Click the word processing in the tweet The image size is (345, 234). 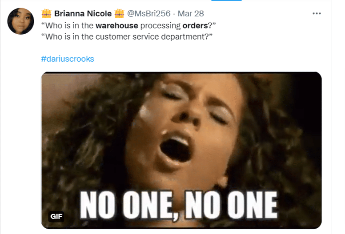click(160, 26)
